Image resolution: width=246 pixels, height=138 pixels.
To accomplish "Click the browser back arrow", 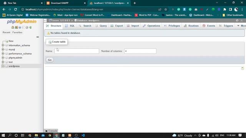I will click(4, 9).
